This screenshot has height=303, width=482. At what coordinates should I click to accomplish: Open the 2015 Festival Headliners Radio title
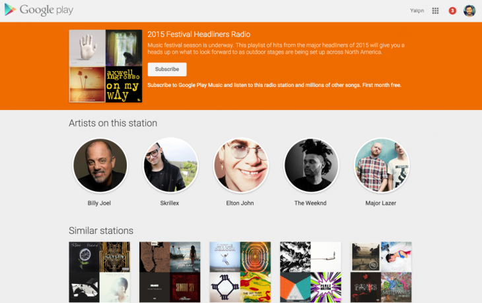(x=199, y=34)
